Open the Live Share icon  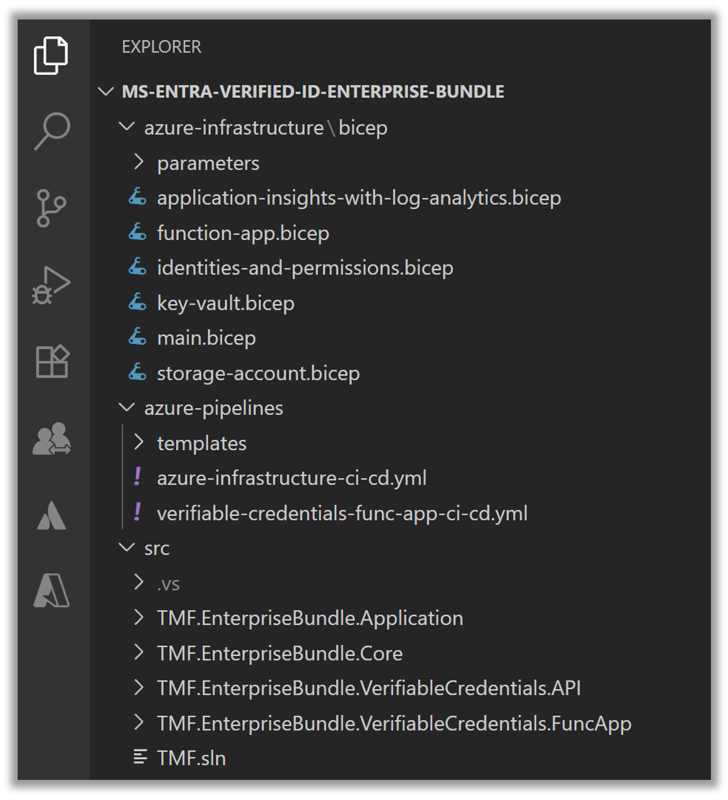click(52, 439)
